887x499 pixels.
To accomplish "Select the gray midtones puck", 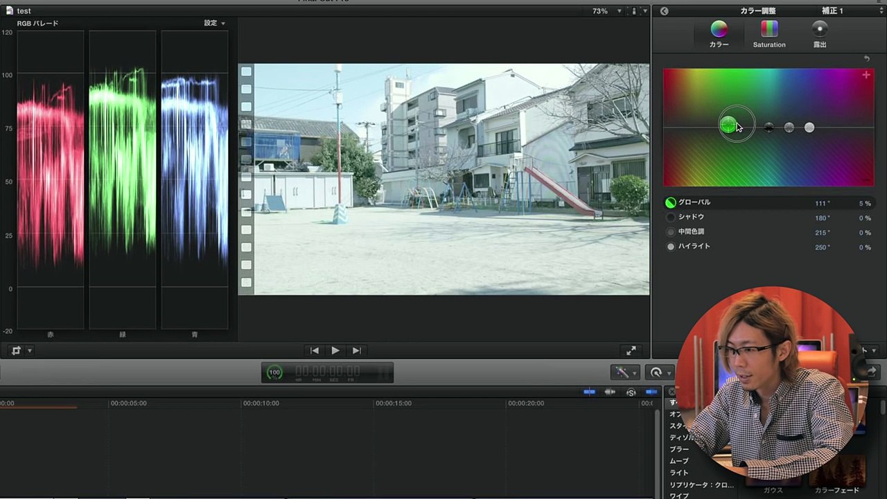I will [789, 128].
